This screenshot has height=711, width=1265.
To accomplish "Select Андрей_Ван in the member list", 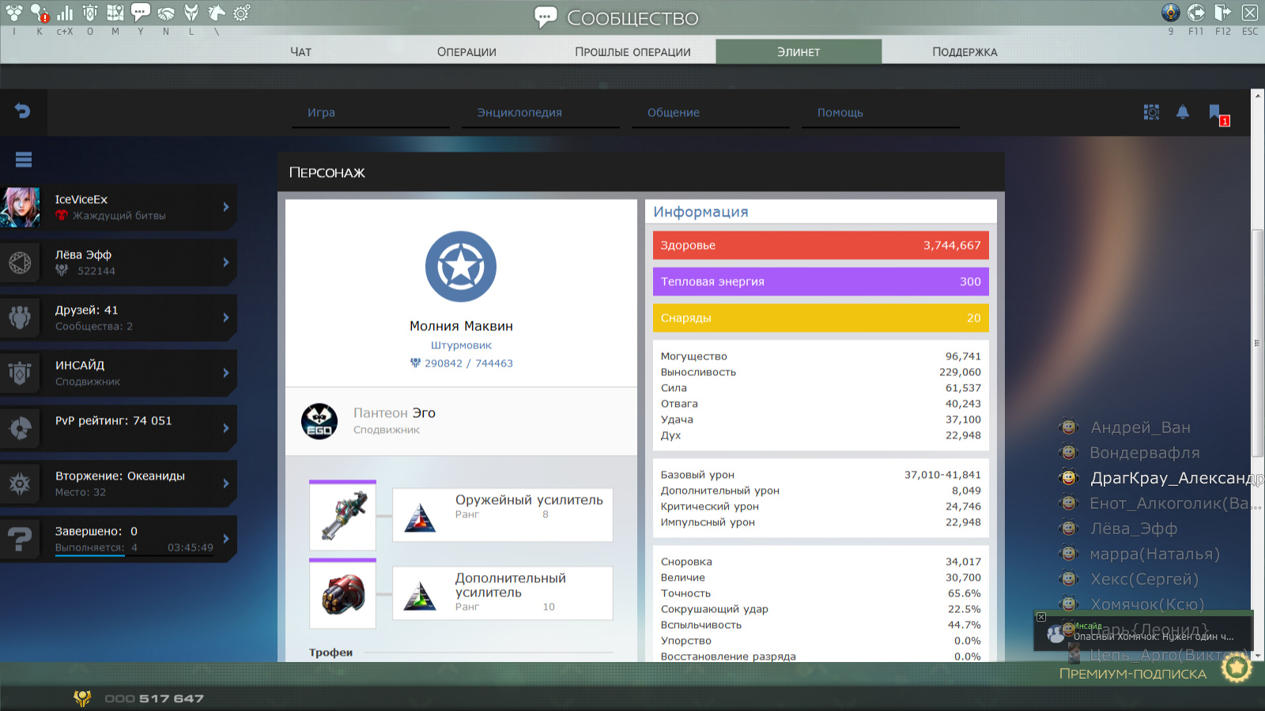I will click(1140, 427).
